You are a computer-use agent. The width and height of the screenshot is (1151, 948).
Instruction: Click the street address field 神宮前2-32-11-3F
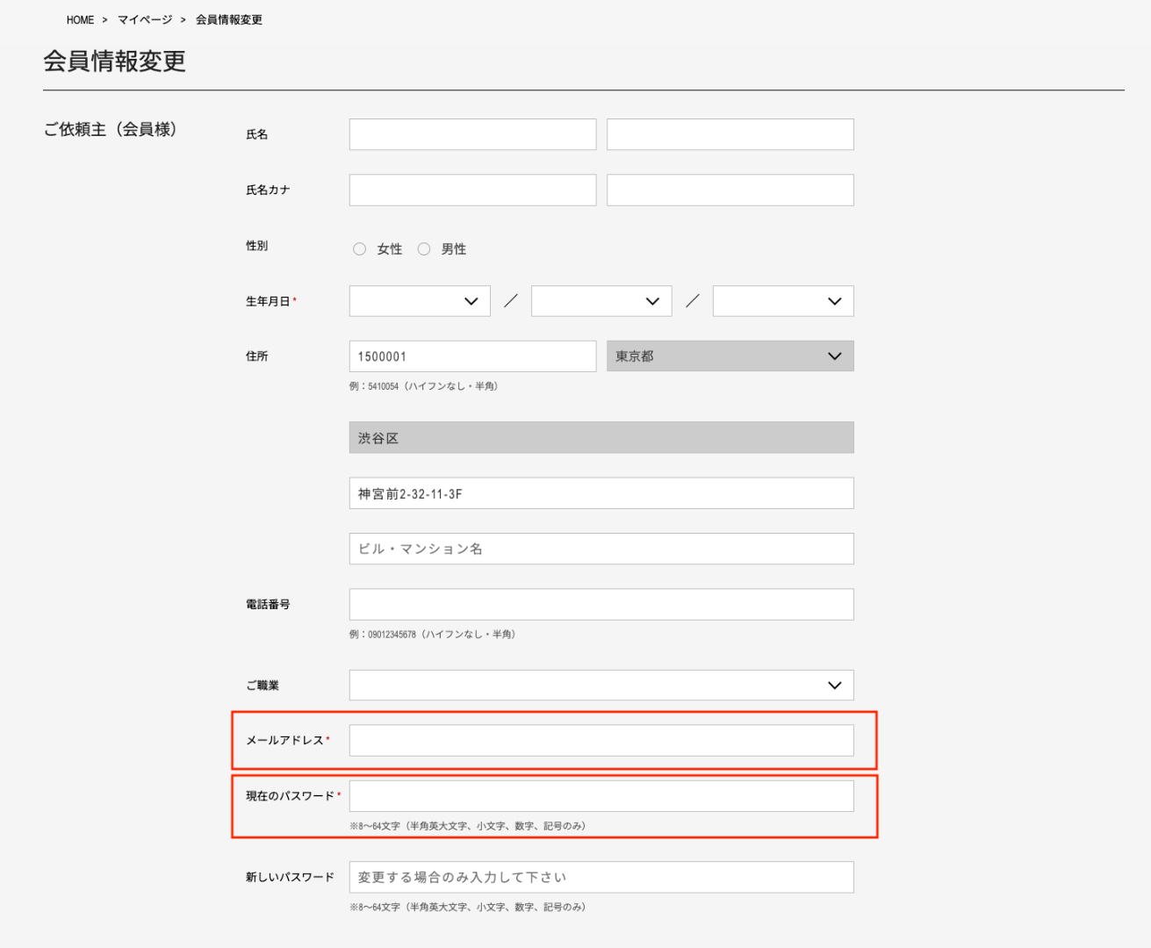pos(601,493)
